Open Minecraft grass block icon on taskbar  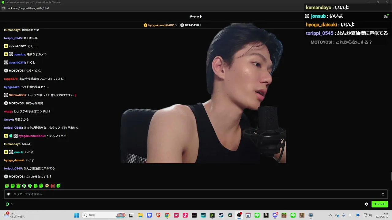click(284, 215)
